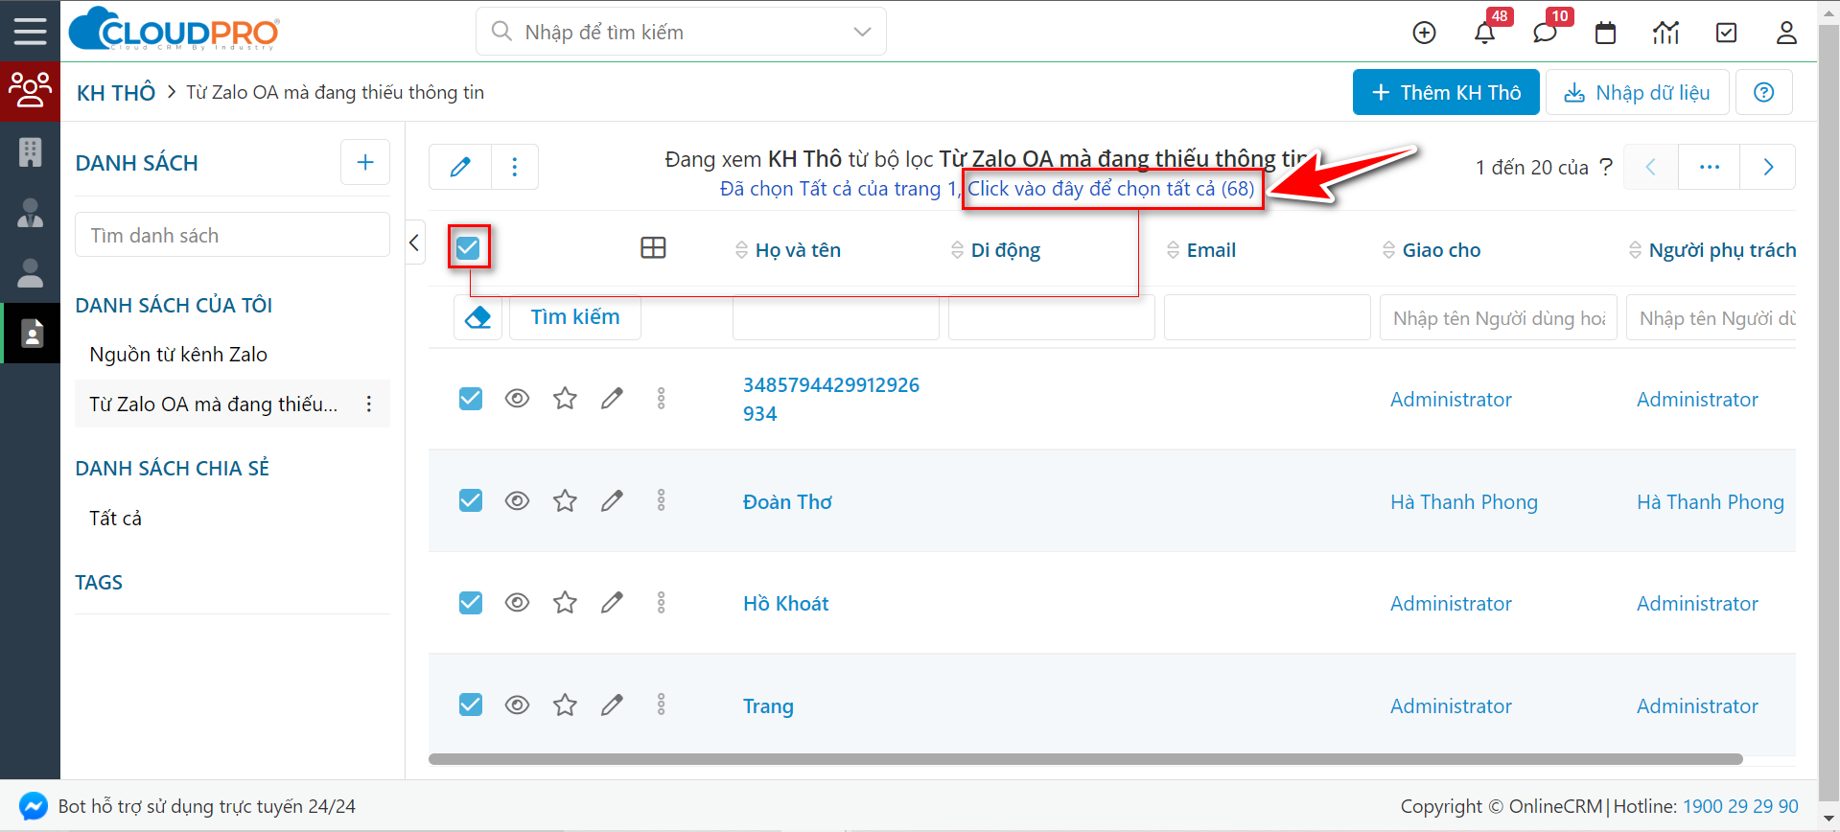
Task: Open the column layout grid icon
Action: pos(653,248)
